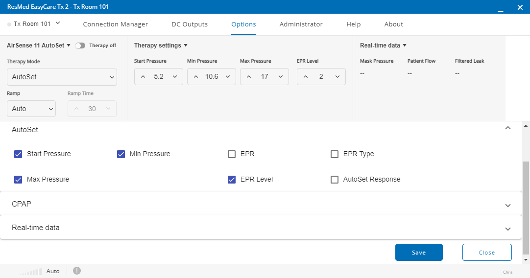Screen dimensions: 530x278
Task: Check the EPR Type checkbox
Action: [x=334, y=154]
